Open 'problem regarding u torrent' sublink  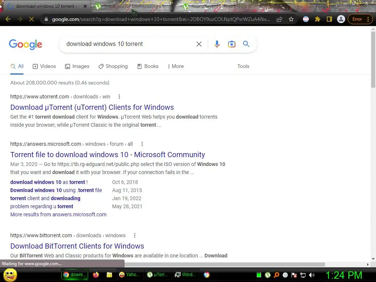pyautogui.click(x=42, y=206)
